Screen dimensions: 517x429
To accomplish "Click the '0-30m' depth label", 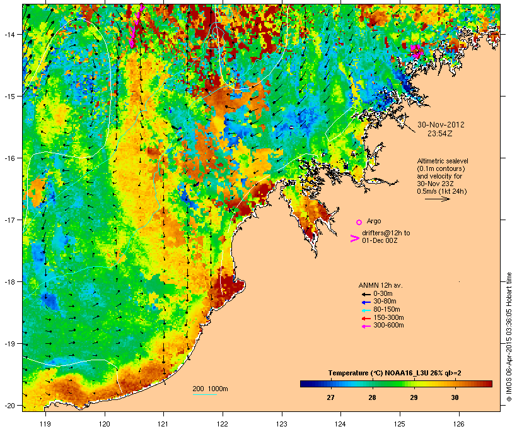I will point(383,294).
